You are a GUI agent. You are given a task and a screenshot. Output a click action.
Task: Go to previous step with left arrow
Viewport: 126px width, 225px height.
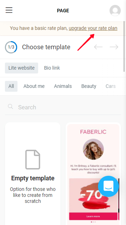[98, 47]
